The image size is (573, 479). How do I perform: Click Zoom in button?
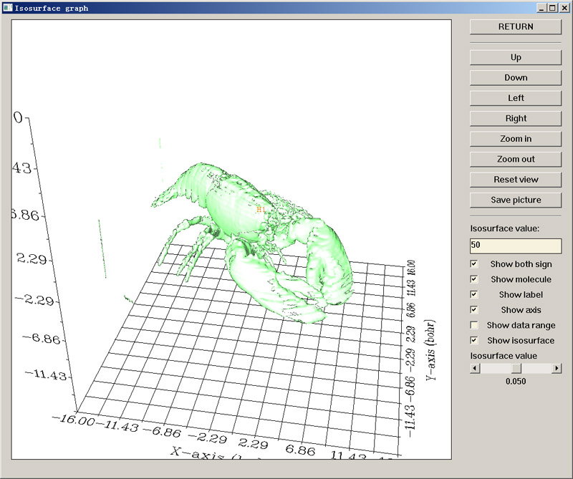click(515, 139)
